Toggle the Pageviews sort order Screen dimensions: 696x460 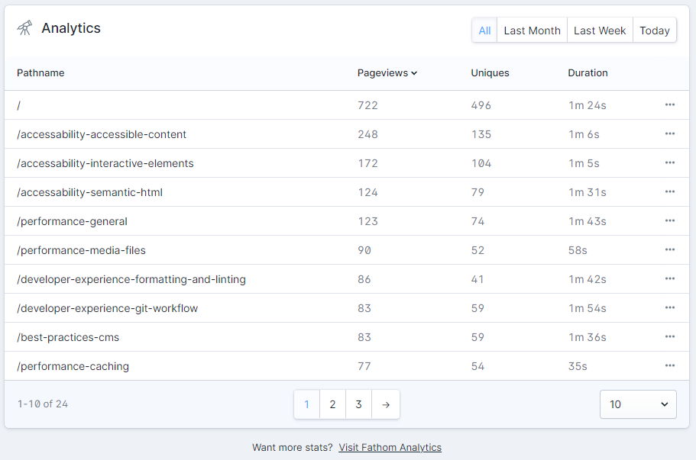point(387,72)
